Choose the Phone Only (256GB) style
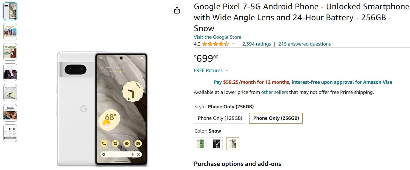 click(276, 118)
